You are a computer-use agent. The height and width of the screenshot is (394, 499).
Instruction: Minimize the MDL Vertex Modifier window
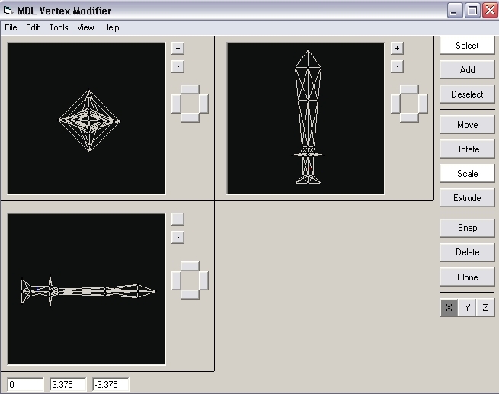(x=455, y=11)
